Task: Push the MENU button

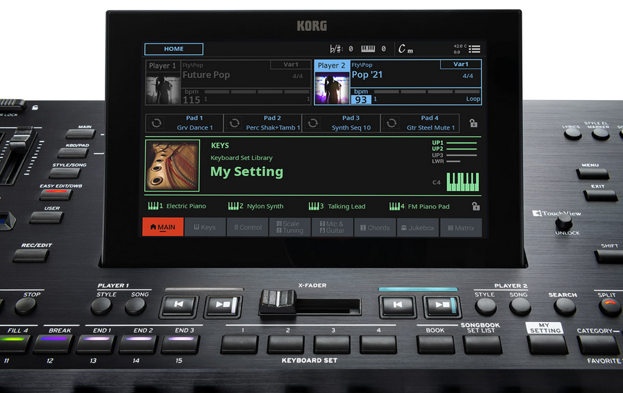Action: (593, 174)
